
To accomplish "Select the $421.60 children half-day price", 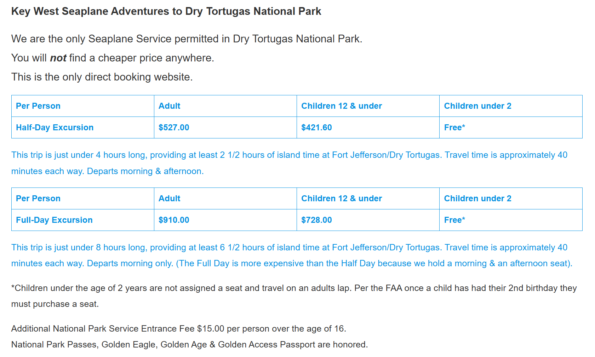I will click(316, 127).
